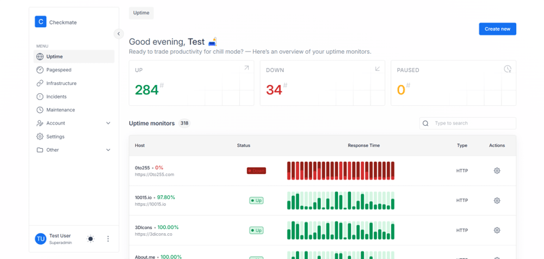Expand the Other menu chevron
This screenshot has width=544, height=259.
[x=108, y=150]
